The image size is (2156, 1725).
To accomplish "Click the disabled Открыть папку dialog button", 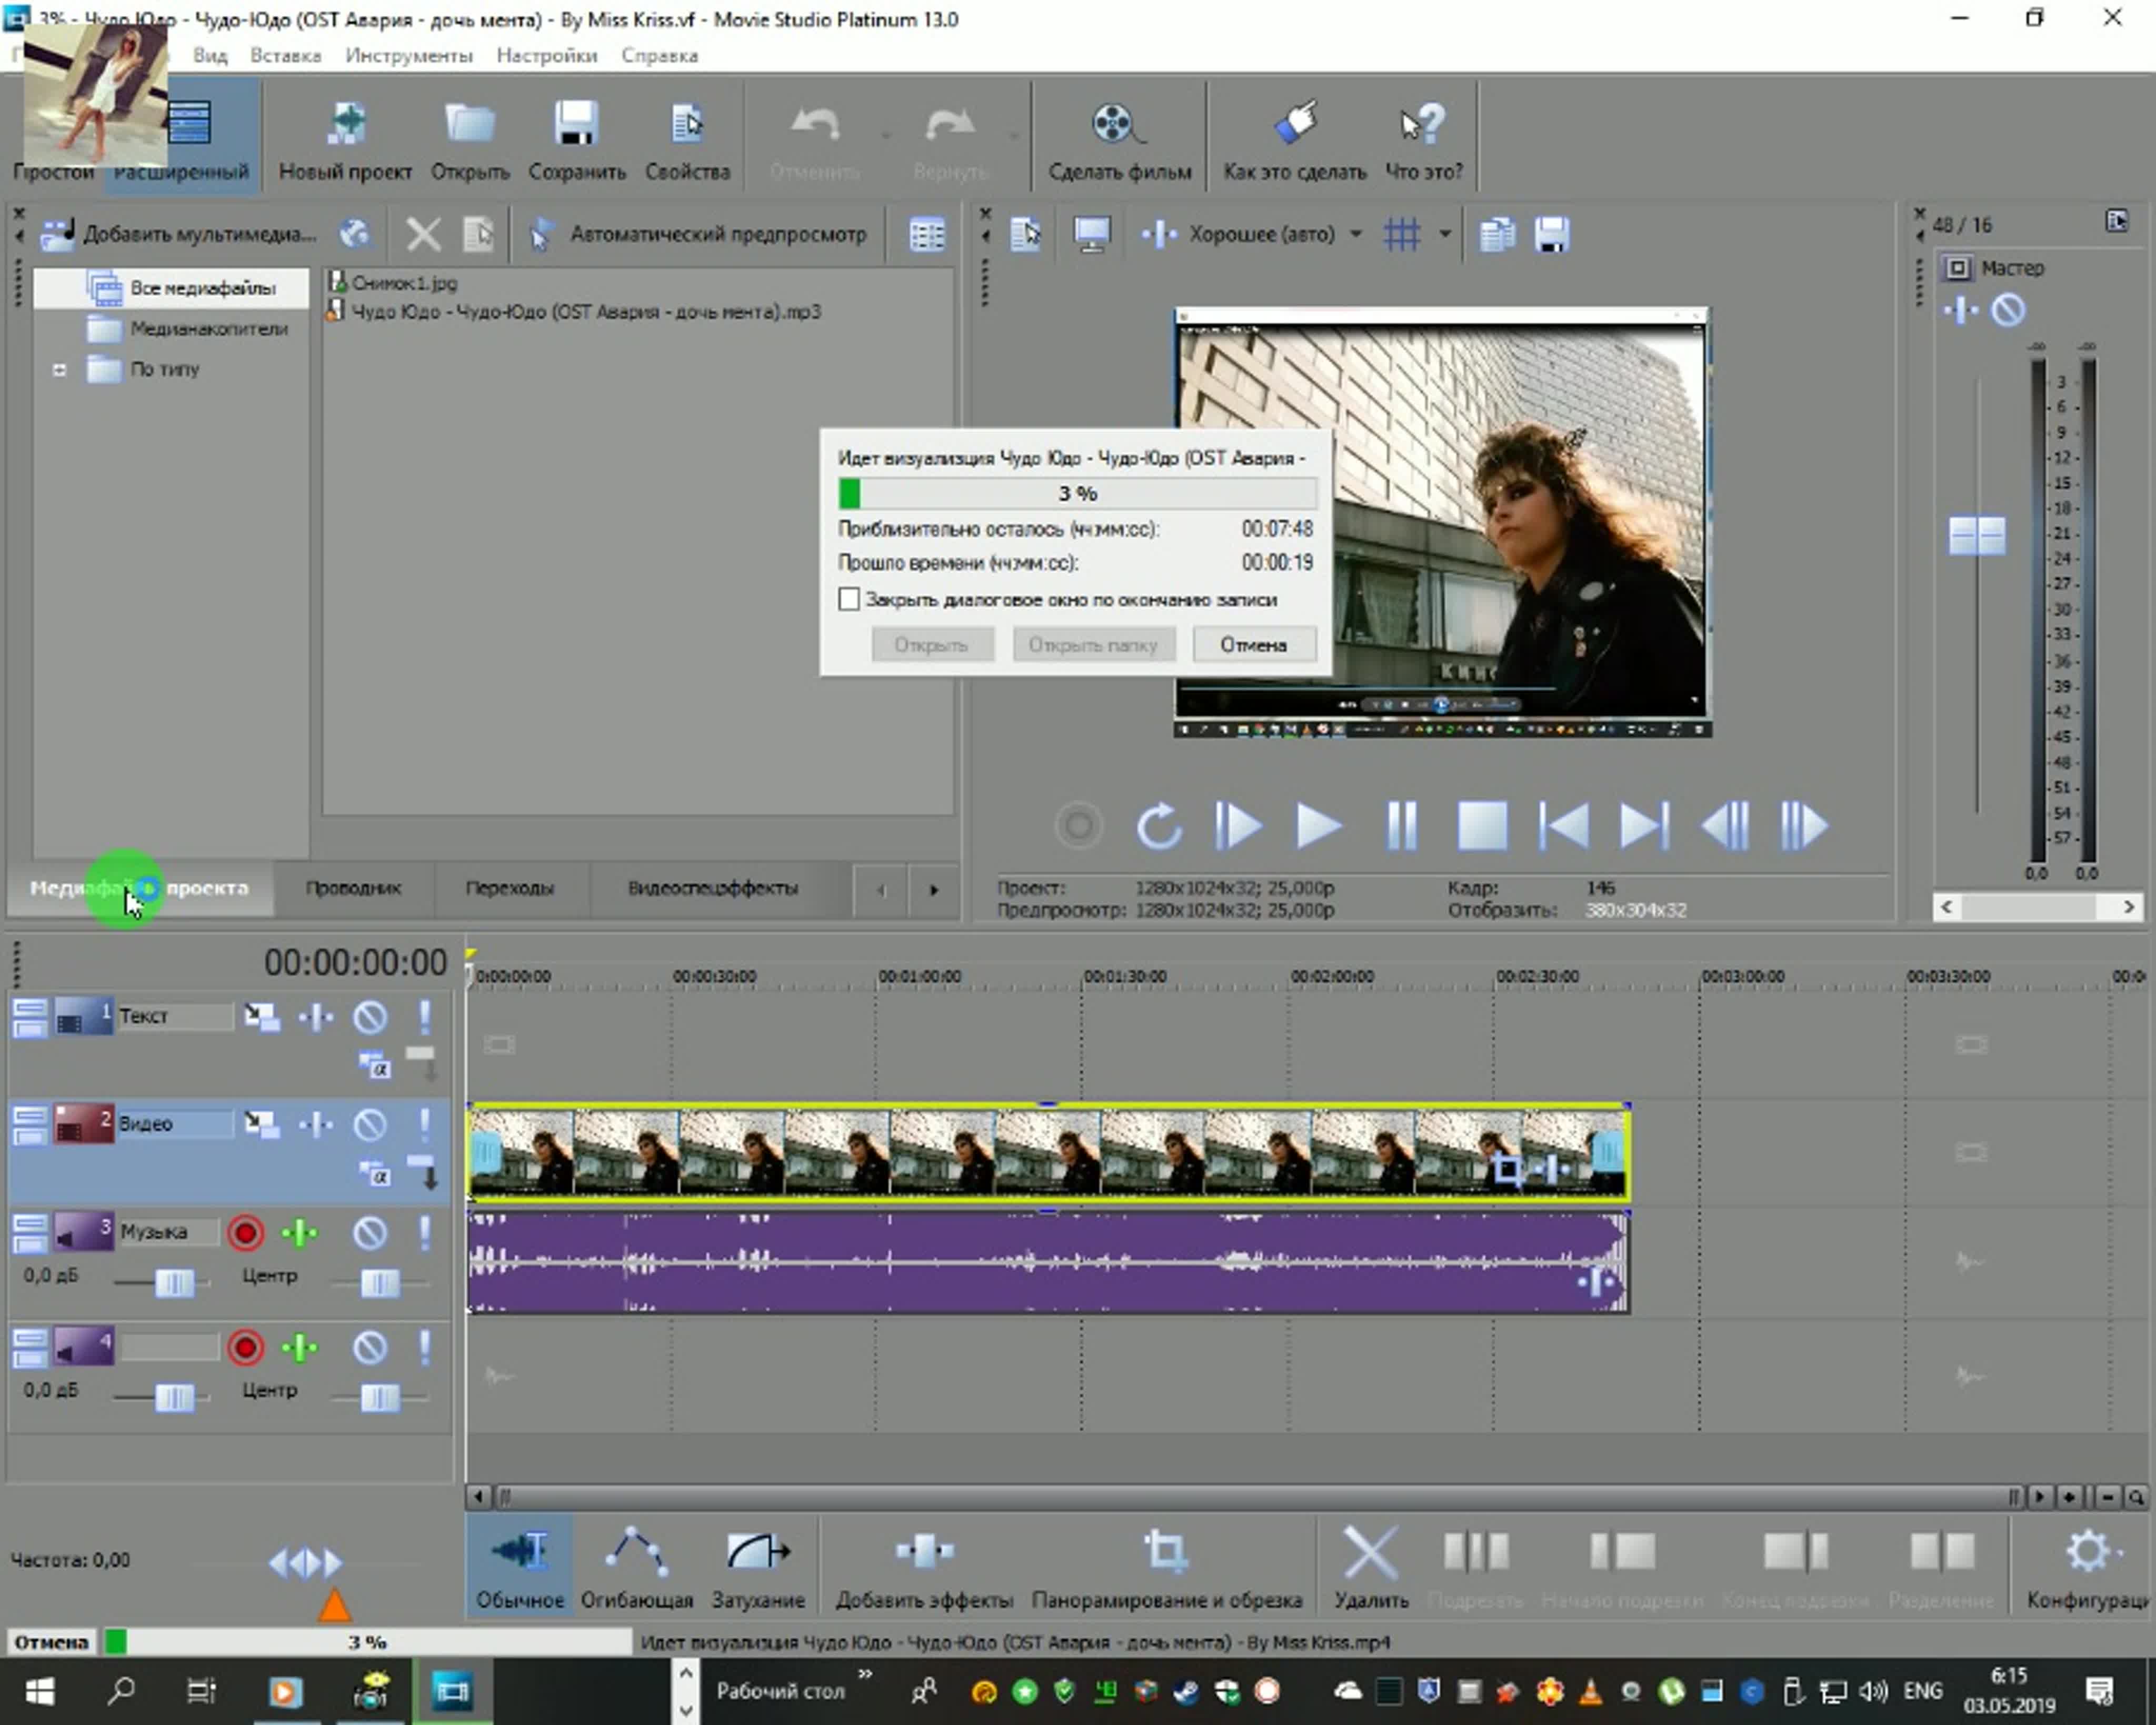I will [x=1093, y=645].
